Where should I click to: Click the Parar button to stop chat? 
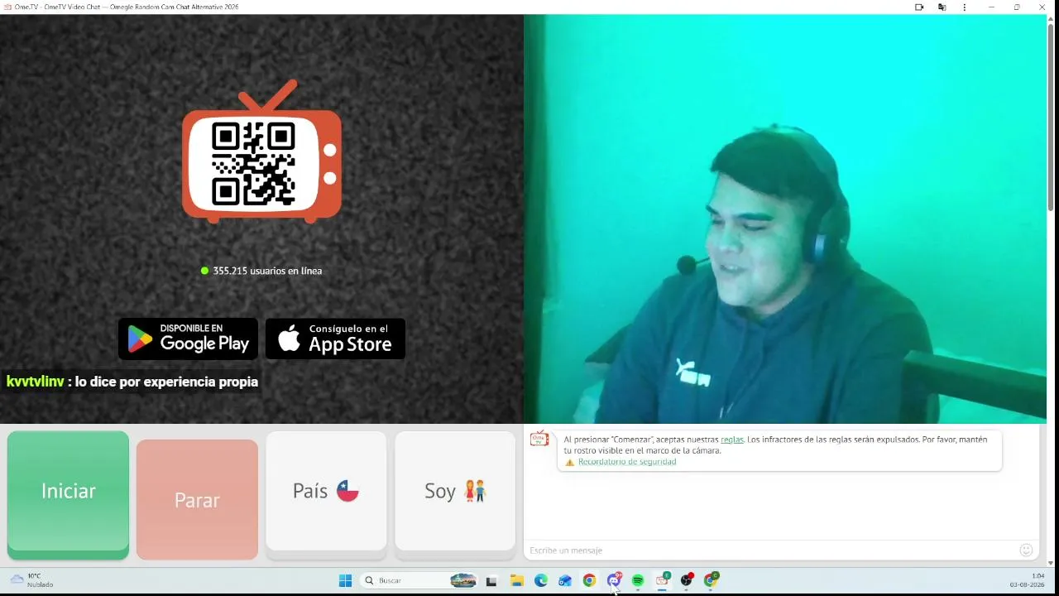pos(197,499)
